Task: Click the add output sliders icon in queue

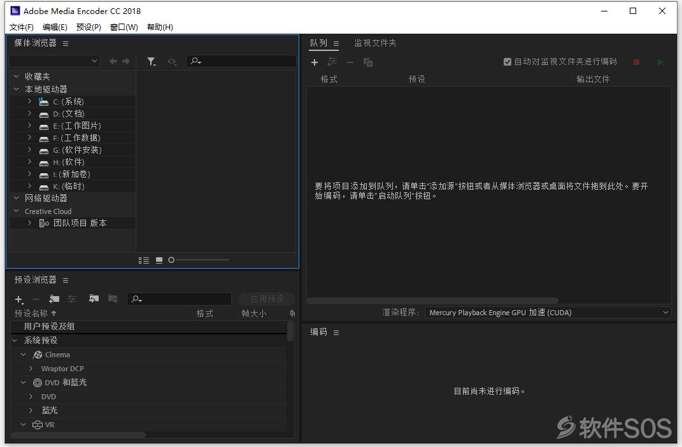Action: [332, 62]
